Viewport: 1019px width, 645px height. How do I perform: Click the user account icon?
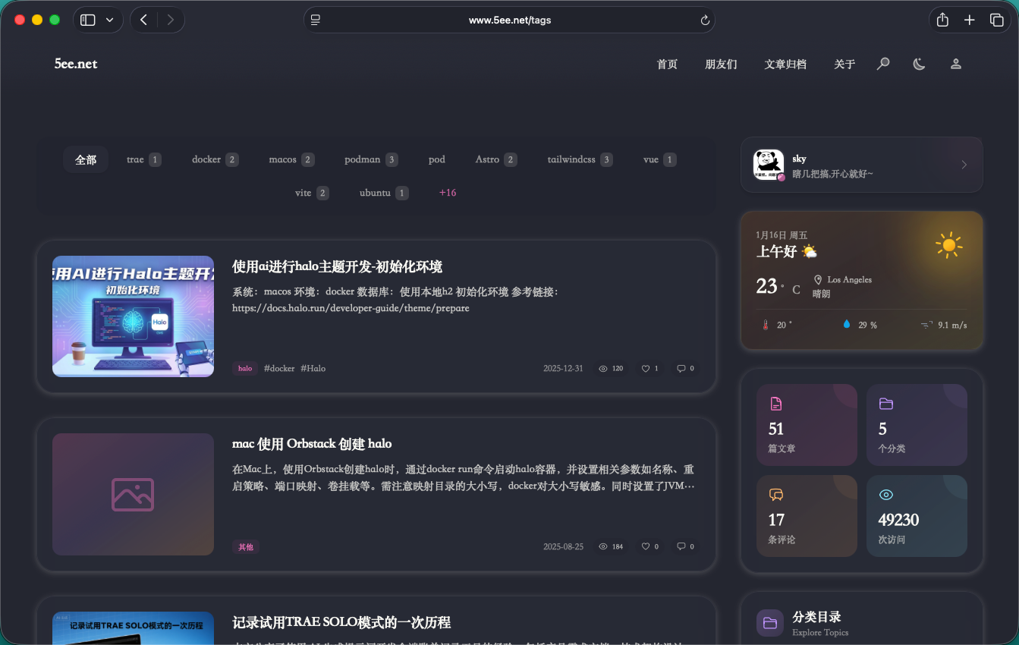pos(956,64)
